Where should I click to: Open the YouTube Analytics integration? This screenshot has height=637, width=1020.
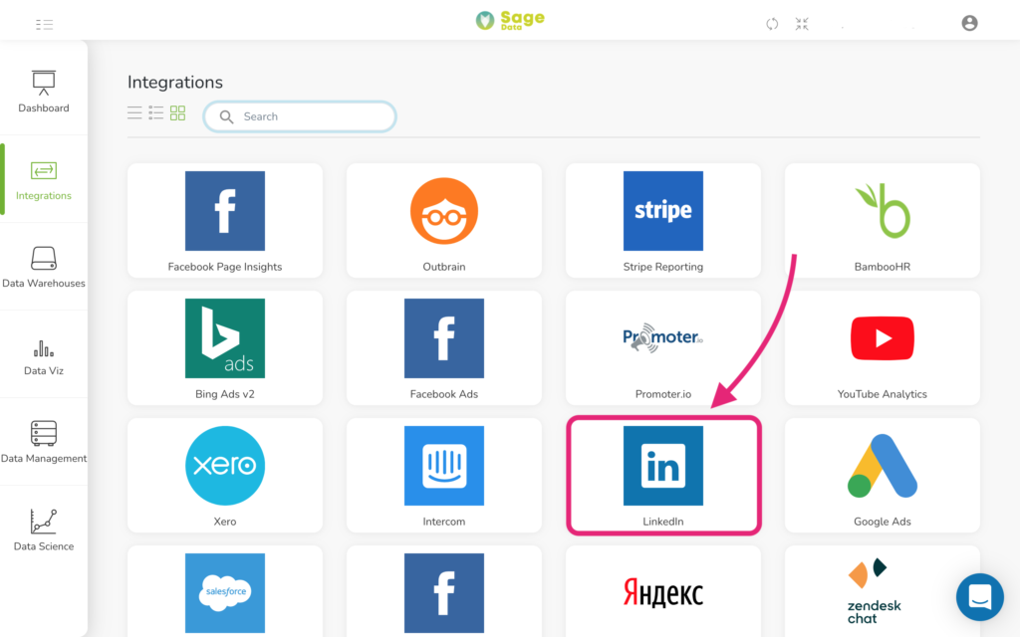883,347
